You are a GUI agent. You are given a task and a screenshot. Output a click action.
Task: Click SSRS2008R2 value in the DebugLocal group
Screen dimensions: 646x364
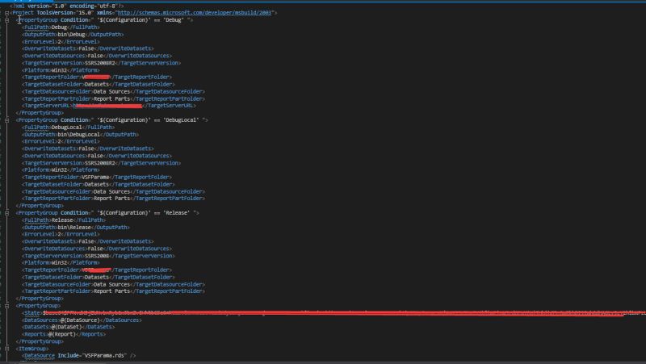(x=99, y=163)
